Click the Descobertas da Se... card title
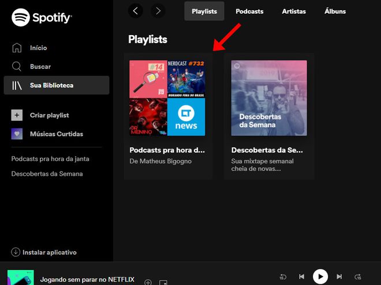 (x=267, y=150)
